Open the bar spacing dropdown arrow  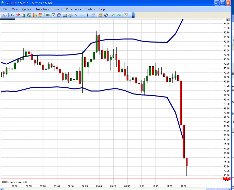(x=13, y=15)
